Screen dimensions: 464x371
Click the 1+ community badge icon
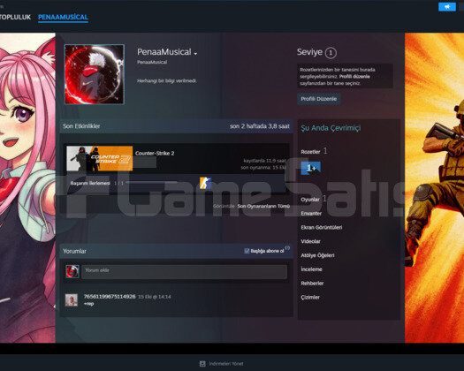coord(311,168)
